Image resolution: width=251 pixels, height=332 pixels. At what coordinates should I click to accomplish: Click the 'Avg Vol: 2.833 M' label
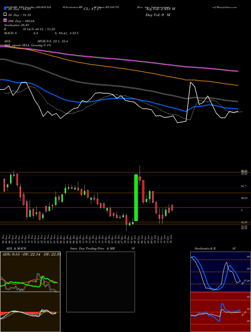[160, 9]
